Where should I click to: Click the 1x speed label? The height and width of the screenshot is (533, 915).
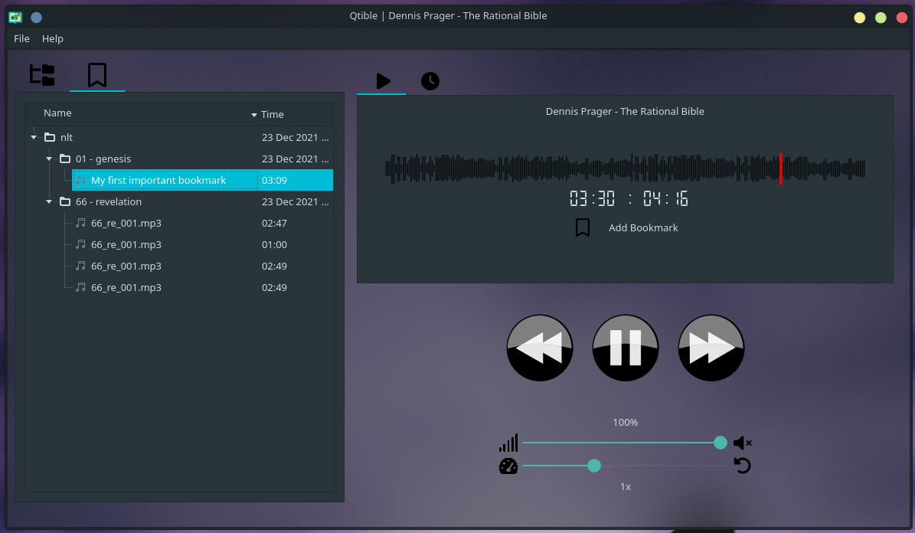(626, 487)
